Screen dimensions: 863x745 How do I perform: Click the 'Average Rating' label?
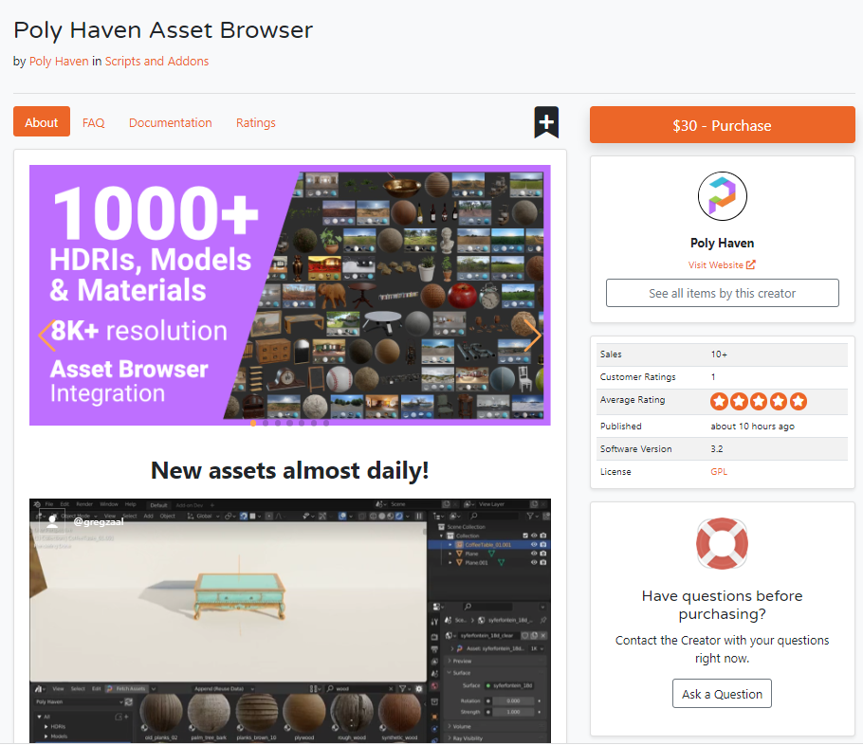633,400
